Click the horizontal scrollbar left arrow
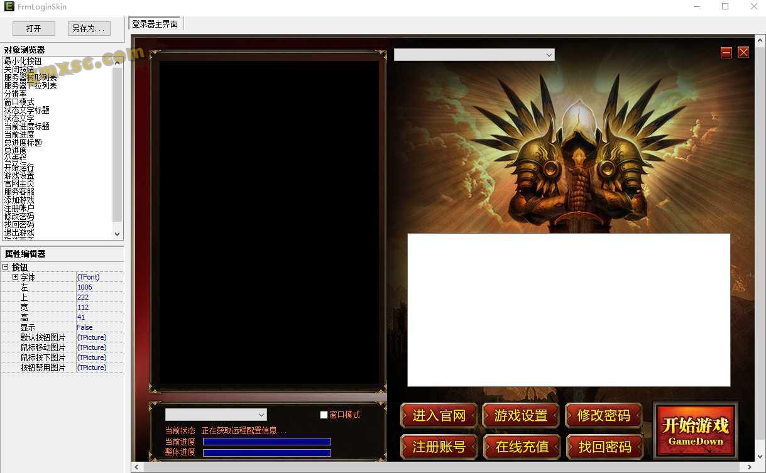The width and height of the screenshot is (766, 473). (x=138, y=467)
